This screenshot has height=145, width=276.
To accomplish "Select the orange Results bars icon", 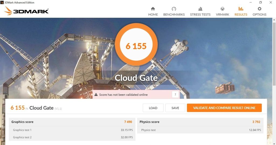I will (241, 9).
